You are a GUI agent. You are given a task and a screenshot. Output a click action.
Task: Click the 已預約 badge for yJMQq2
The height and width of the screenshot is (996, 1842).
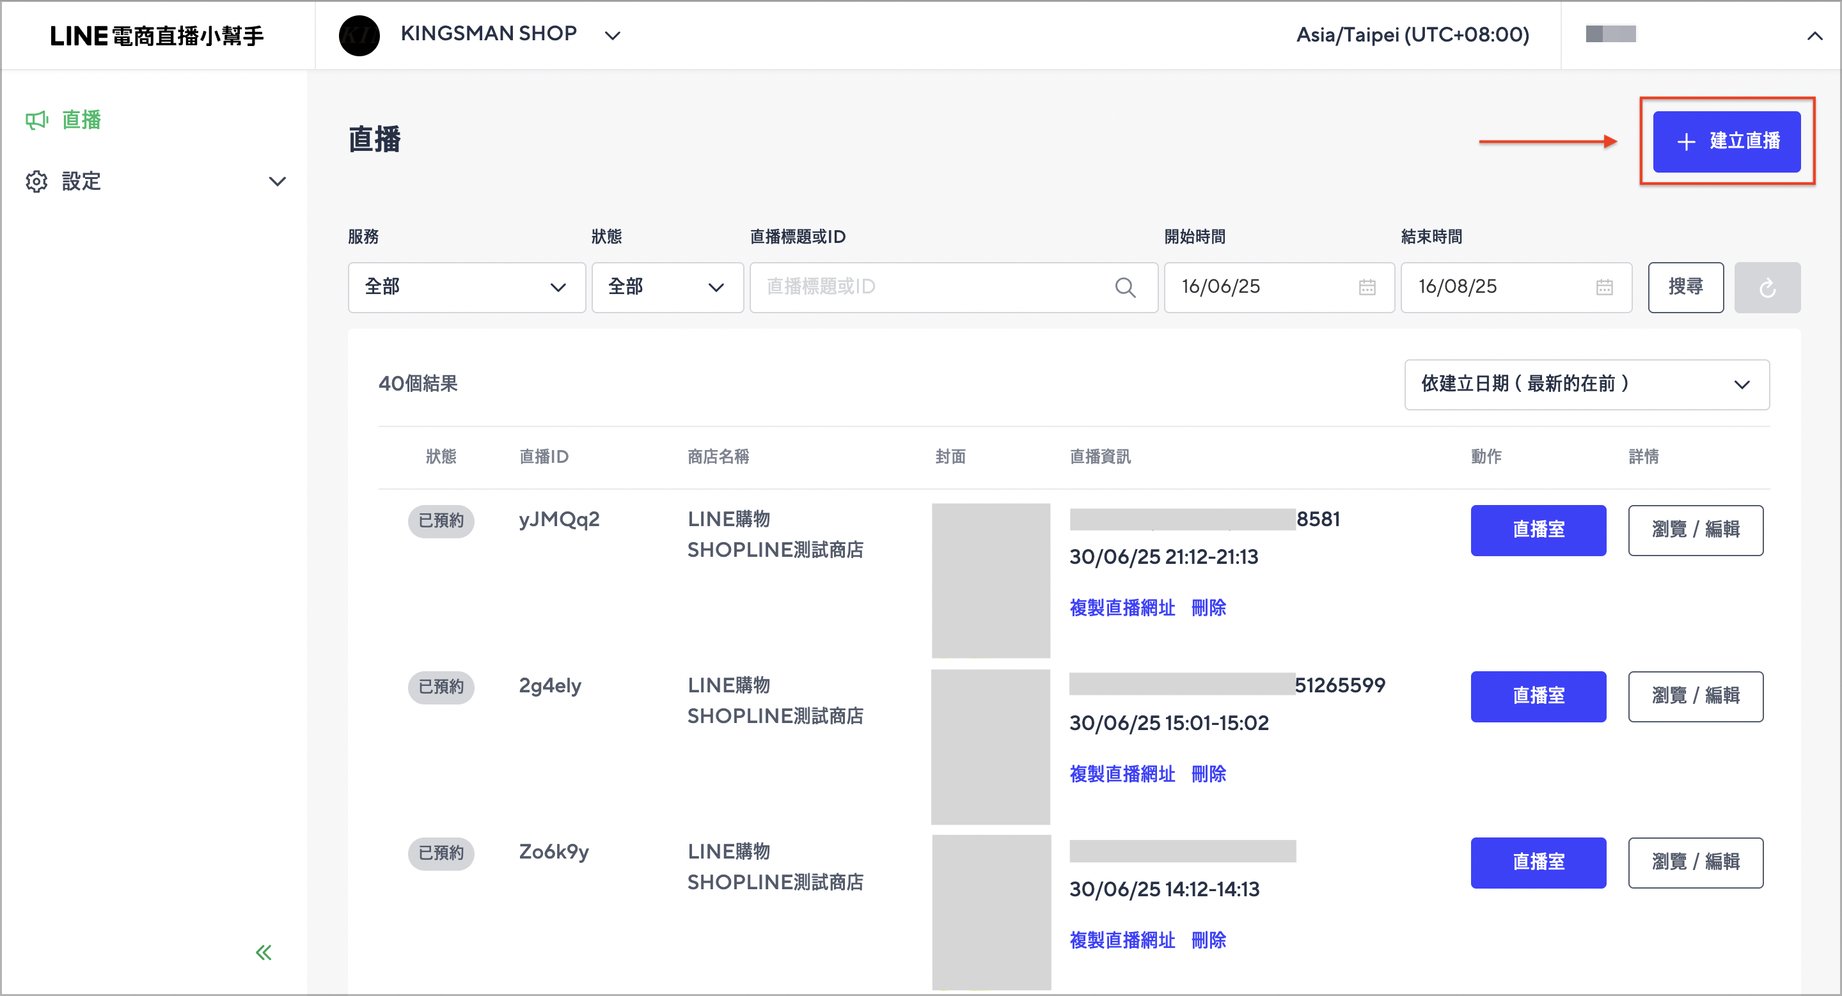coord(441,521)
